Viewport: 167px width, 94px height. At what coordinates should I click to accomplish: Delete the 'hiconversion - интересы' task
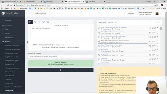pyautogui.click(x=158, y=37)
